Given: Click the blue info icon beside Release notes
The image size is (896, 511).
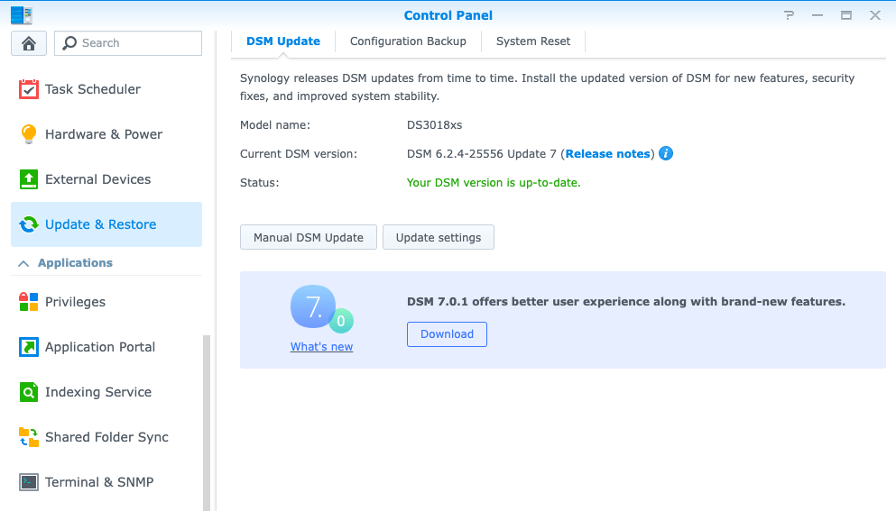Looking at the screenshot, I should coord(666,153).
